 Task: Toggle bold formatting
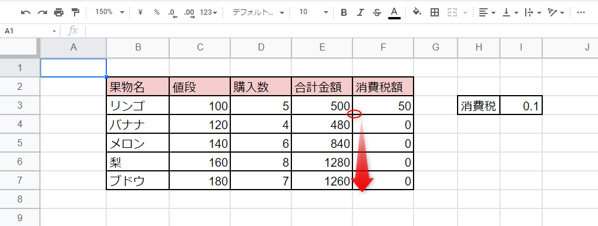pyautogui.click(x=344, y=12)
